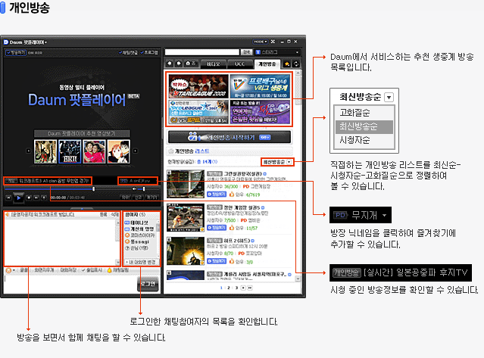Open the fighting game broadcast thumbnail
Image resolution: width=484 pixels, height=358 pixels.
pyautogui.click(x=186, y=218)
